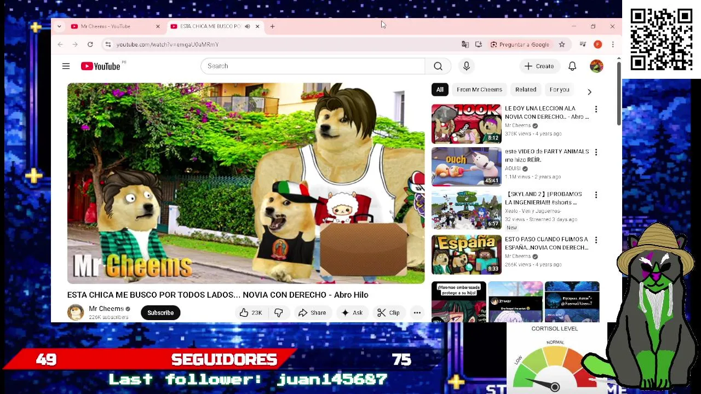
Task: Click 'Last follower: juan145687' overlay text
Action: point(248,379)
